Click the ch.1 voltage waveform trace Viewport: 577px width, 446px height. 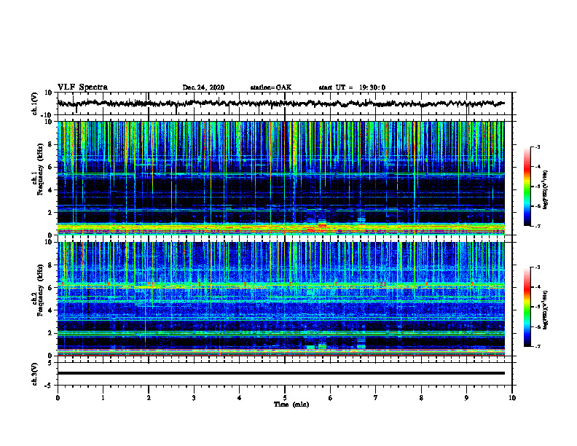280,103
